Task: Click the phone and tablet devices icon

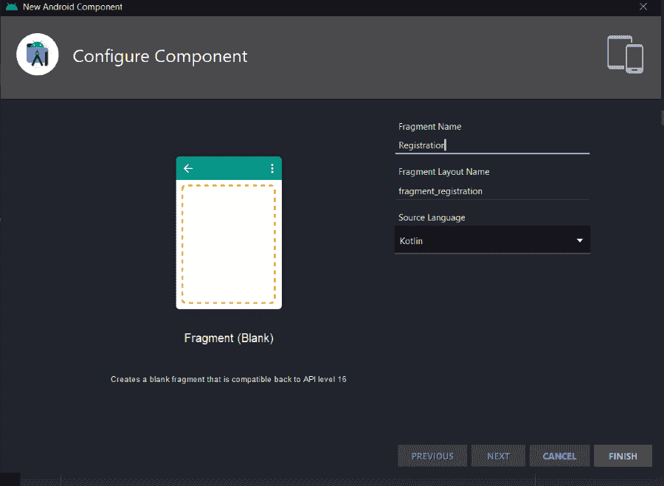Action: (625, 55)
